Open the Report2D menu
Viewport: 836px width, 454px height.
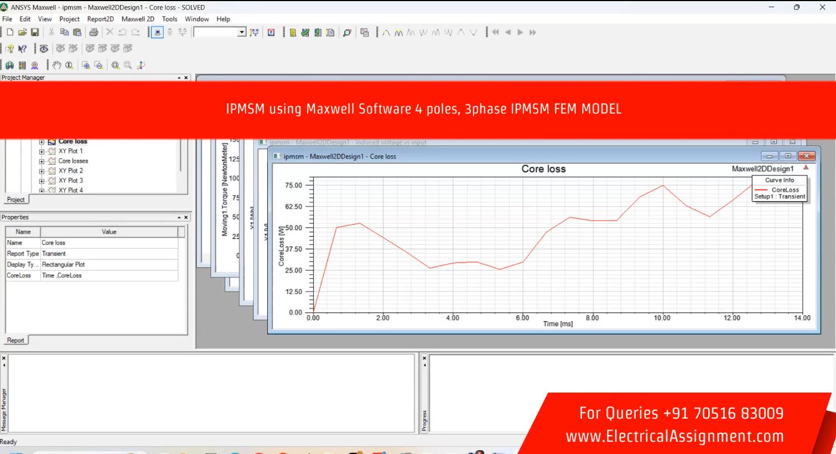[100, 19]
